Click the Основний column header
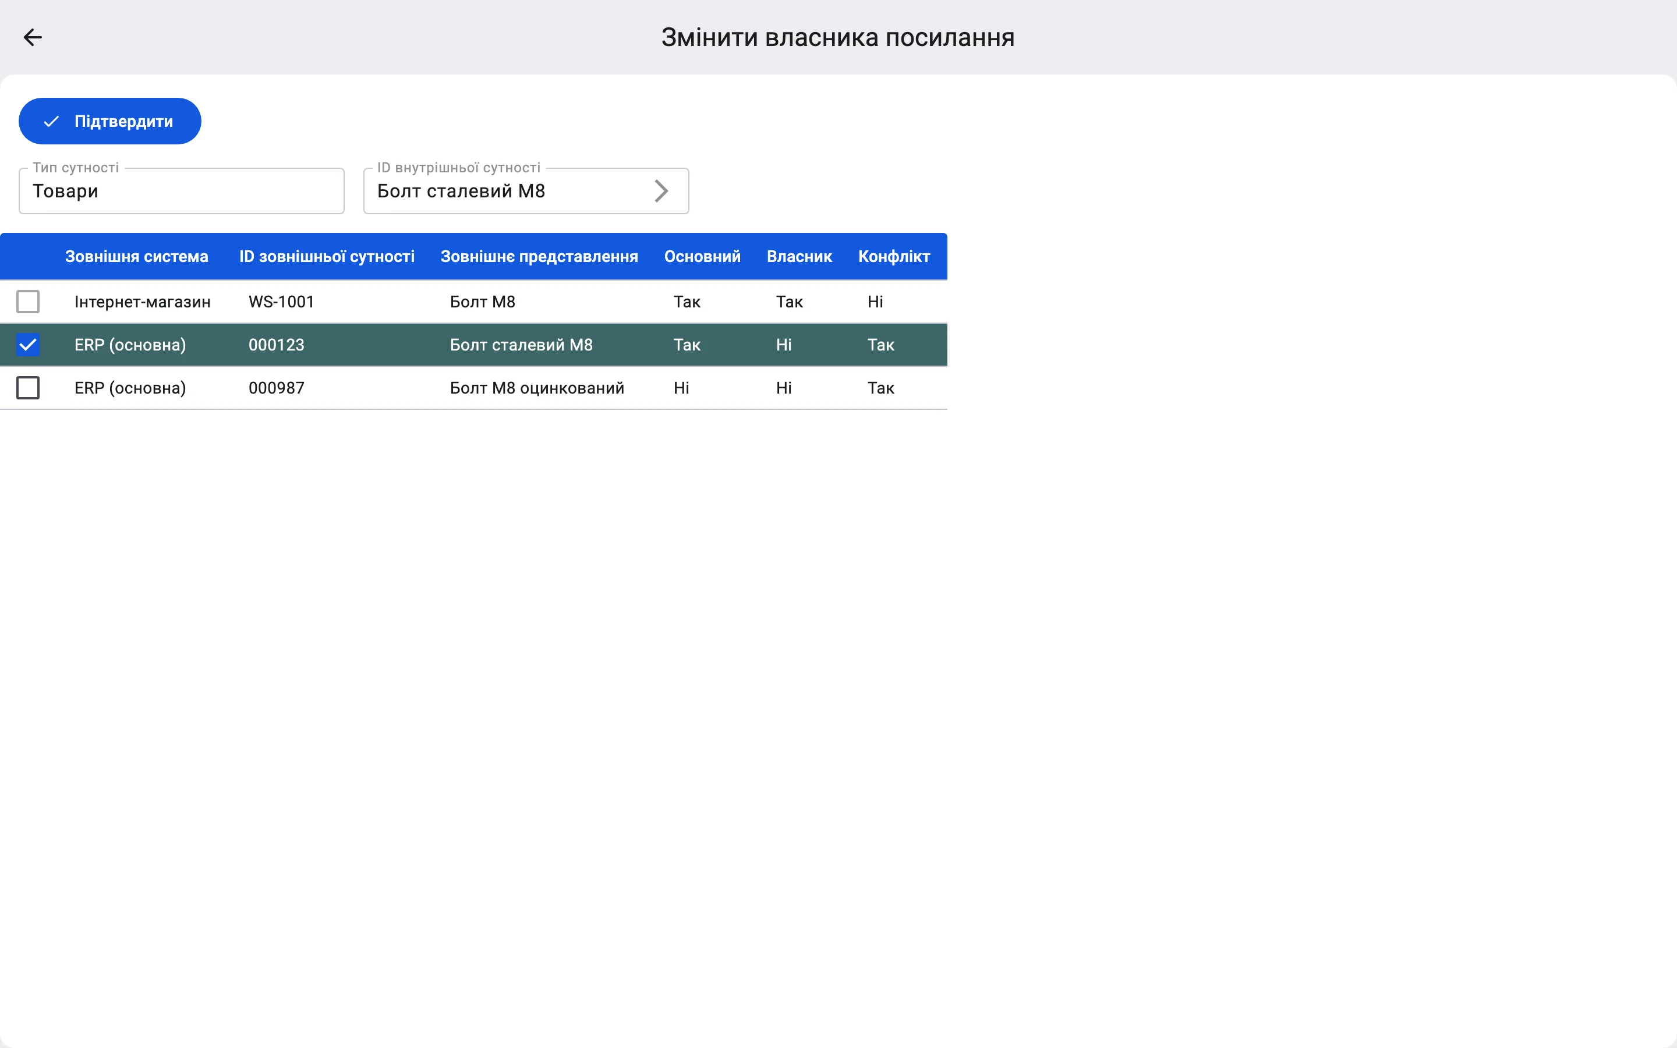The image size is (1677, 1048). pyautogui.click(x=702, y=256)
